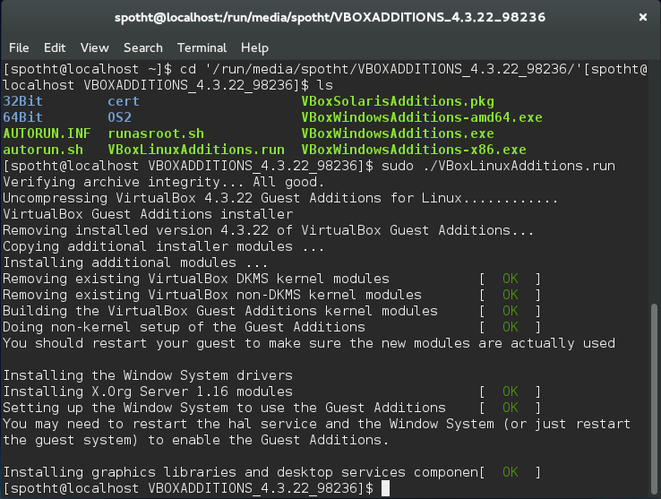Click the 'Installing additional modules' line

pos(135,262)
